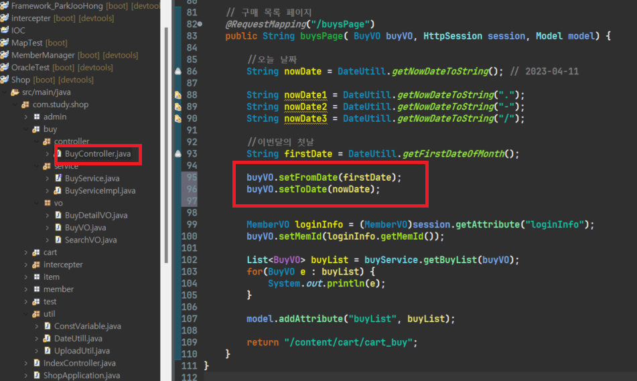Screen dimensions: 637x381
Task: Select the OracleTest project icon
Action: coord(5,67)
